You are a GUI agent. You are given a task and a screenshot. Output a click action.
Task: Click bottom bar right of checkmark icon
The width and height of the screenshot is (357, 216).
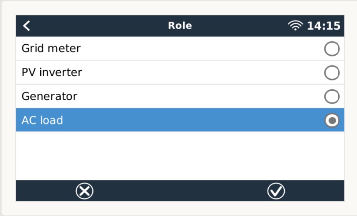[x=315, y=191]
